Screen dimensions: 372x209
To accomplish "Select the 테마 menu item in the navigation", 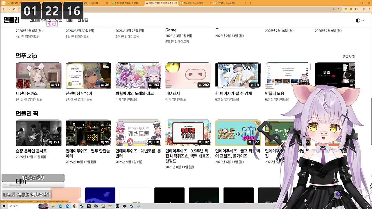I will pos(70,20).
